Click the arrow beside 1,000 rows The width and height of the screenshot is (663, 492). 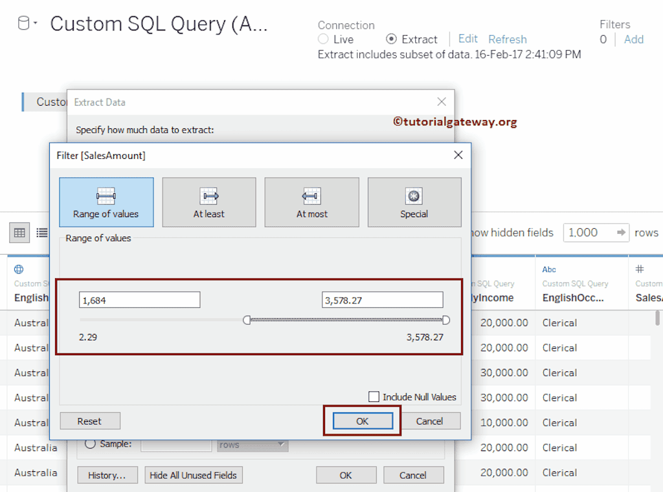tap(621, 233)
